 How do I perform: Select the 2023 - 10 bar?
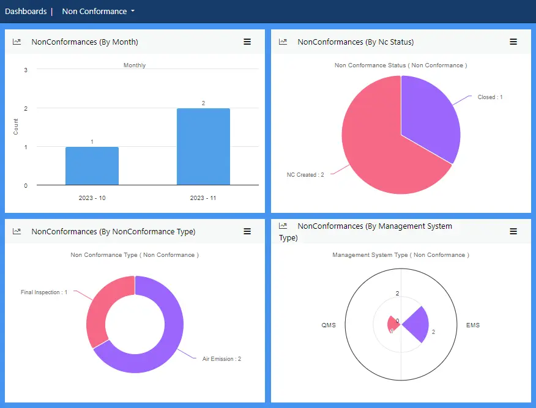pos(92,166)
